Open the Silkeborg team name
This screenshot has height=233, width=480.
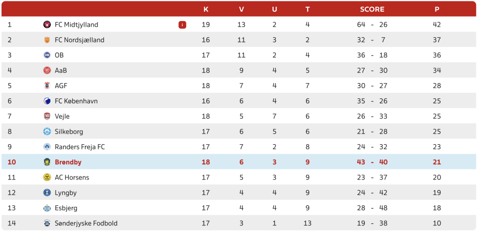coord(69,132)
